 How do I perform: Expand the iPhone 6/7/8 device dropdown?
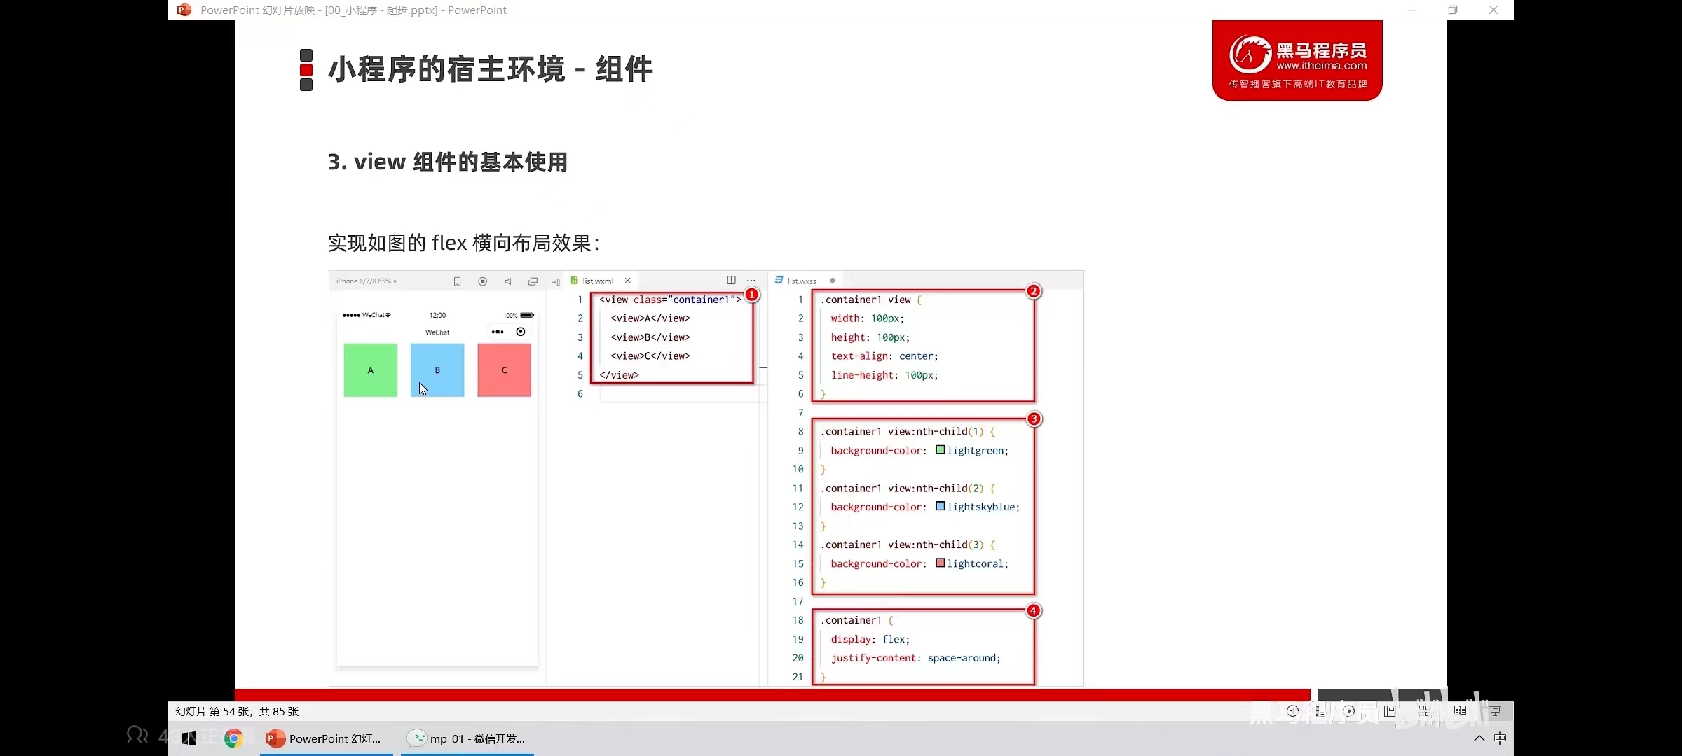click(x=367, y=281)
